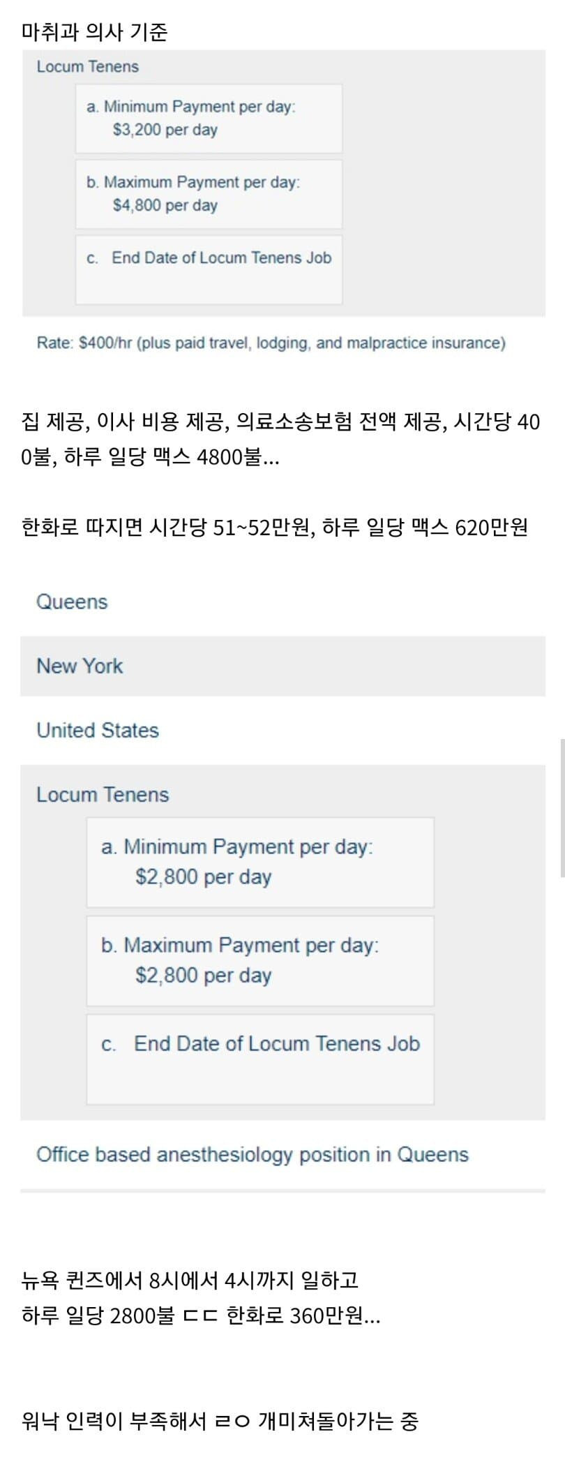Image resolution: width=565 pixels, height=1469 pixels.
Task: Click the line "하루 일당 2800불"
Action: tap(201, 1316)
